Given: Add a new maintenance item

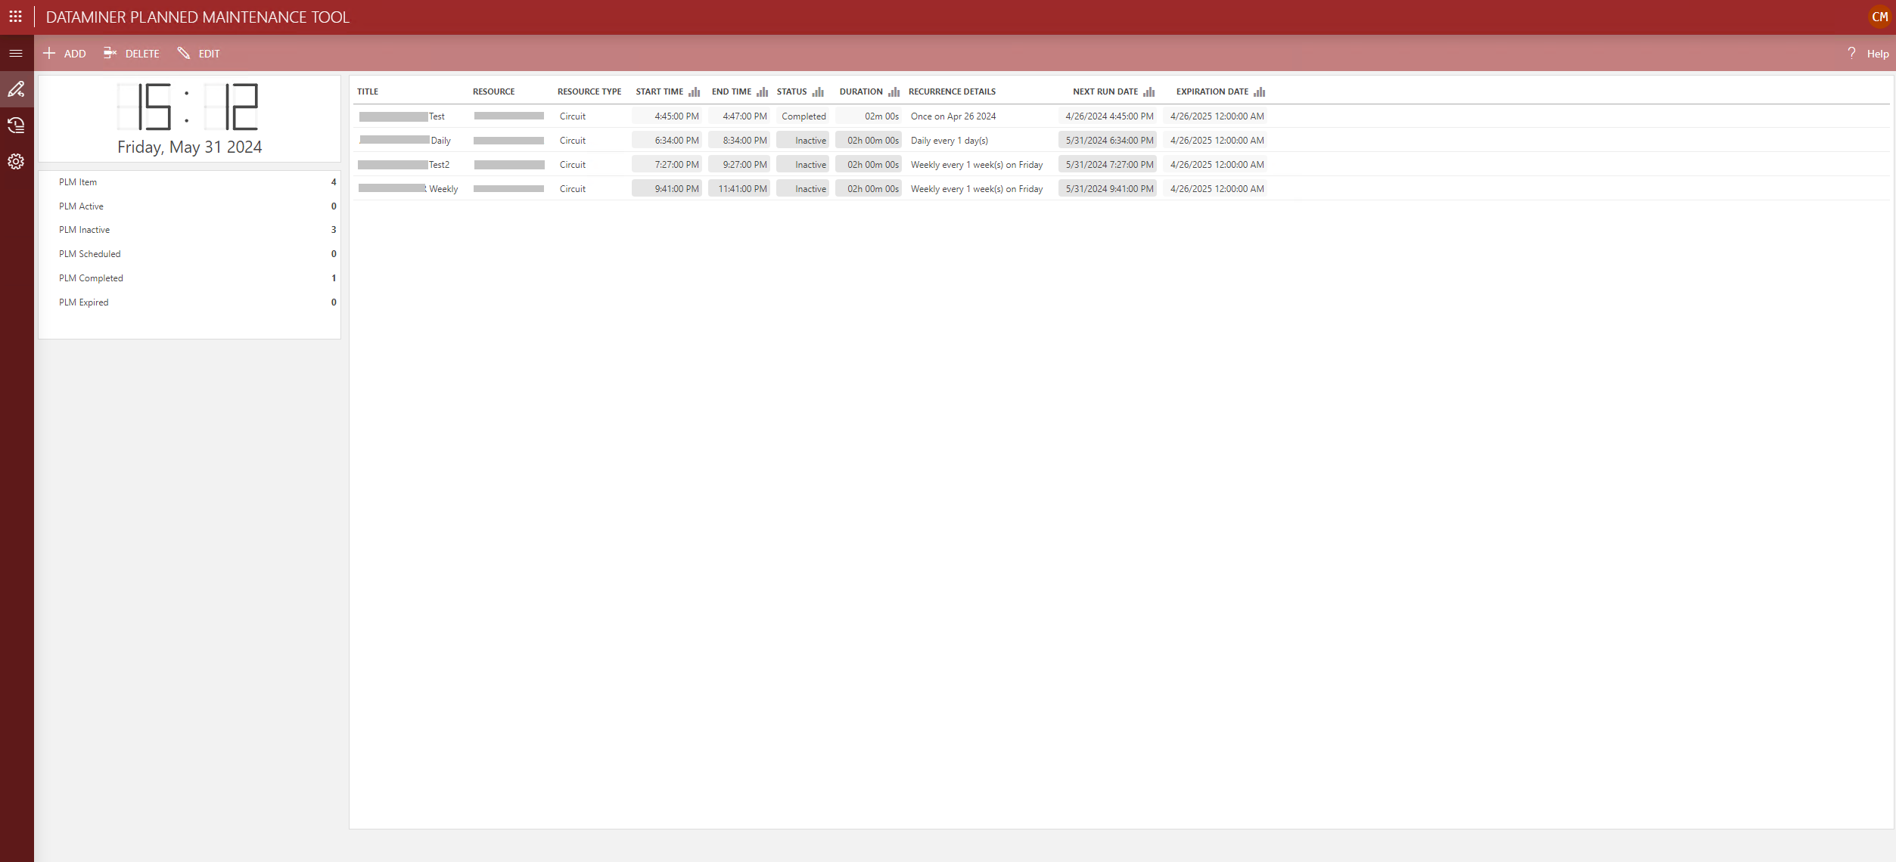Looking at the screenshot, I should (x=64, y=54).
